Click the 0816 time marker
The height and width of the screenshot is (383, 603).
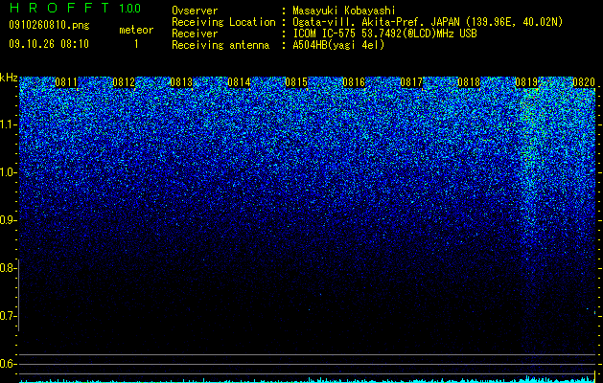pos(354,82)
